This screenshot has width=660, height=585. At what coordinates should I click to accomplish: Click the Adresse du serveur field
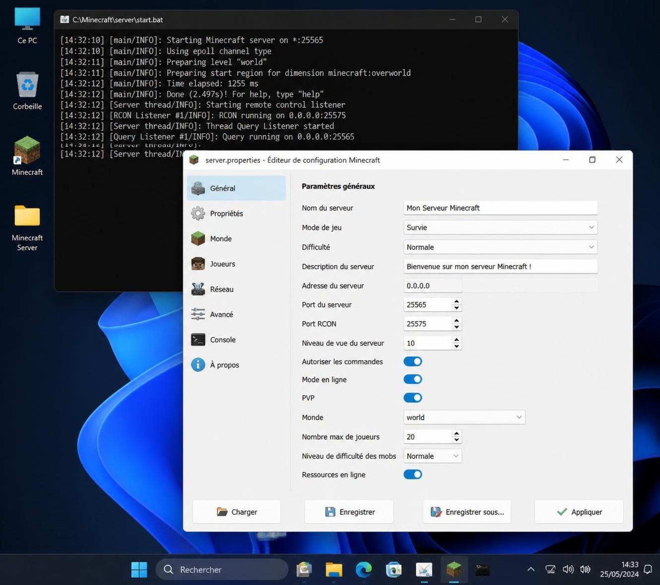[x=432, y=286]
